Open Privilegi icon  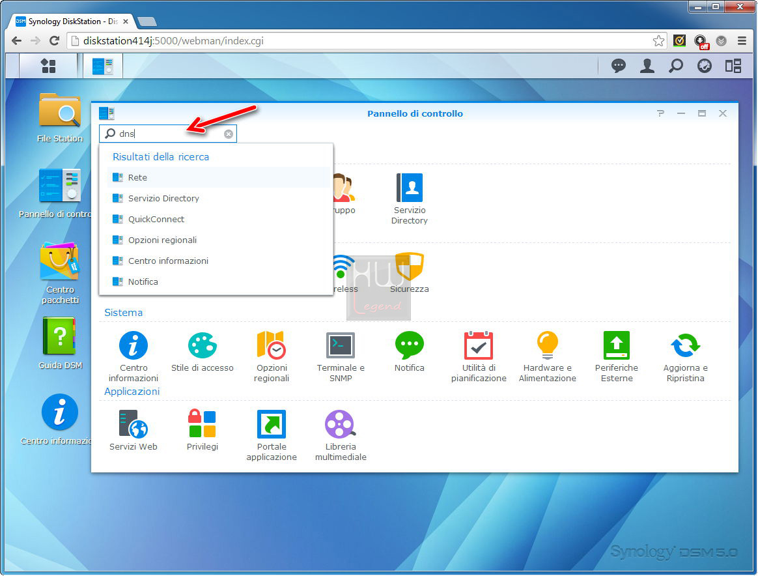point(202,431)
